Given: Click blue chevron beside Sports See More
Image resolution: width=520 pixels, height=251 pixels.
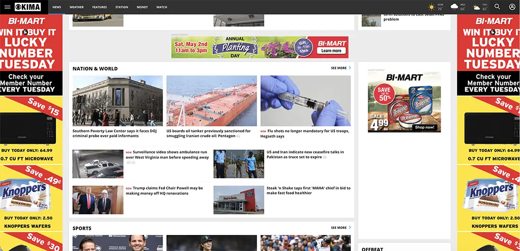Looking at the screenshot, I should coord(349,227).
